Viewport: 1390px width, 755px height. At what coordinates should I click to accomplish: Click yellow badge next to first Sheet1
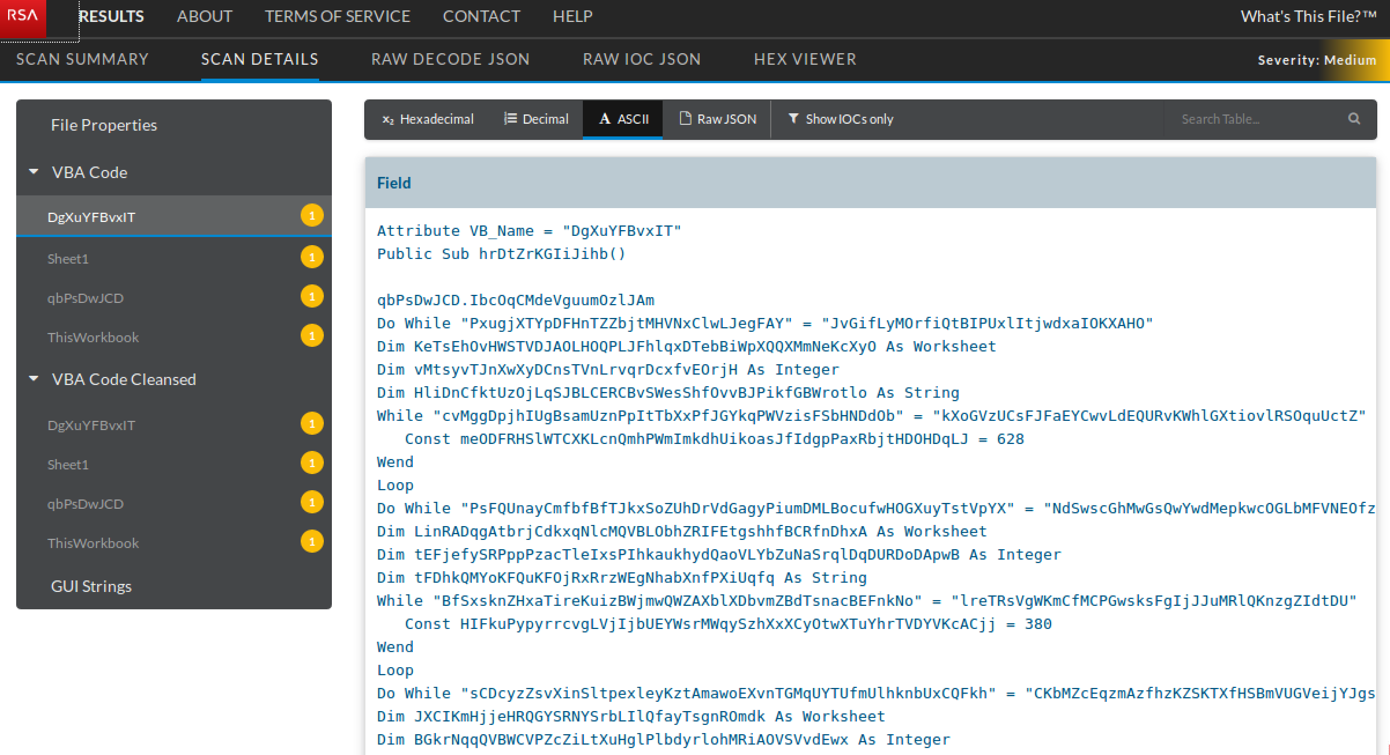[312, 257]
